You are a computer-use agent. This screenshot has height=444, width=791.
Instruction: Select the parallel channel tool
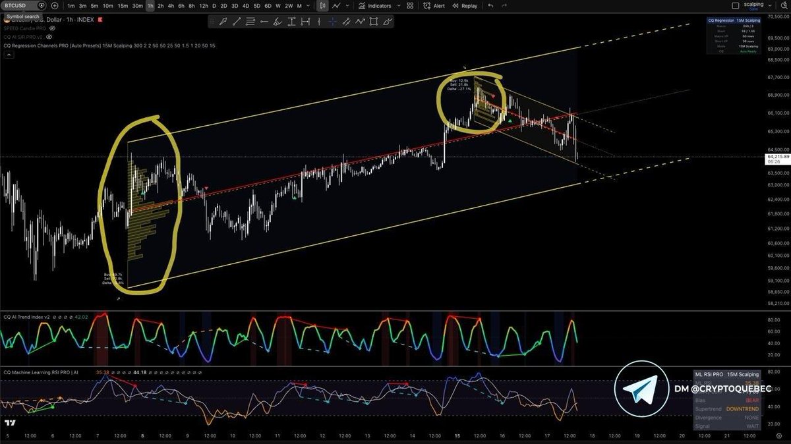point(346,22)
